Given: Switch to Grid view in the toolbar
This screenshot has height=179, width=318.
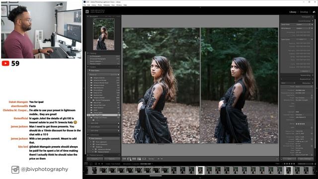Looking at the screenshot, I should click(124, 159).
